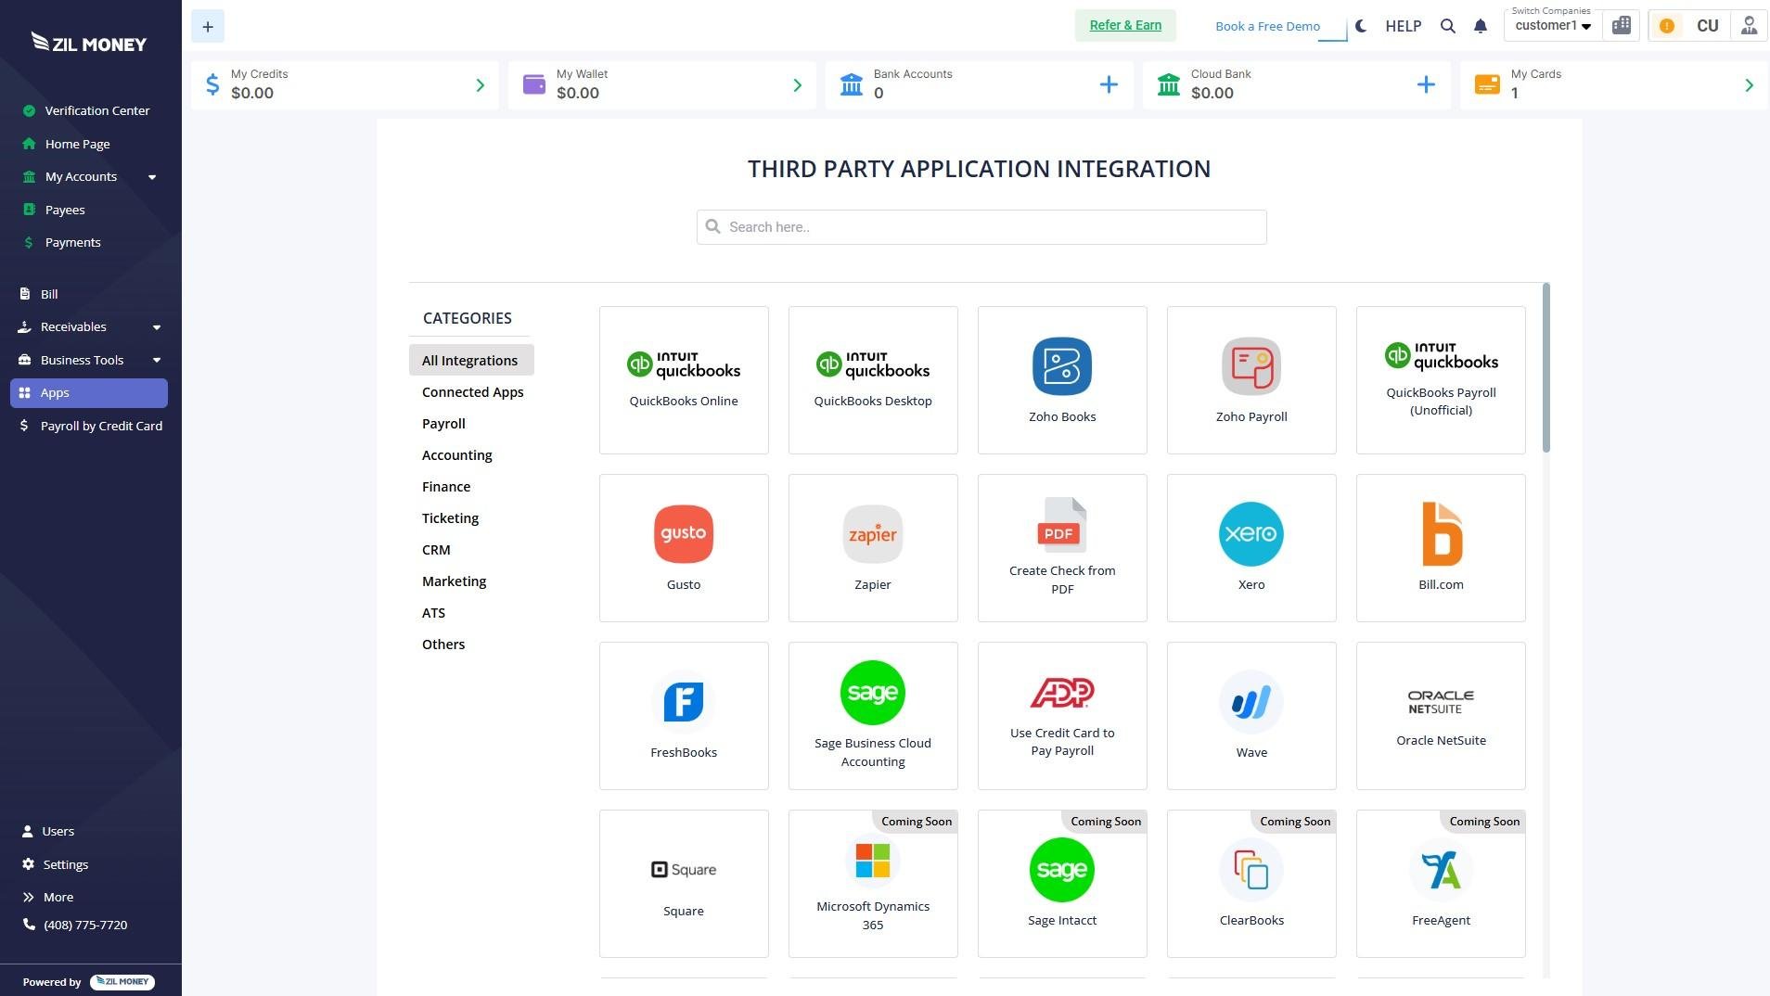This screenshot has height=996, width=1770.
Task: Click the integration search field
Action: click(981, 227)
